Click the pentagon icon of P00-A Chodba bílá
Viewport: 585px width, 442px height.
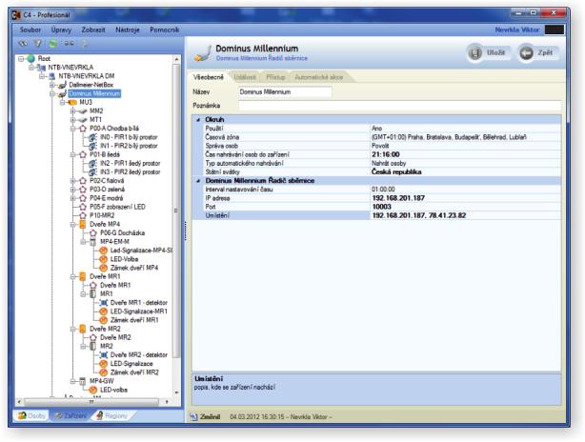click(x=83, y=129)
